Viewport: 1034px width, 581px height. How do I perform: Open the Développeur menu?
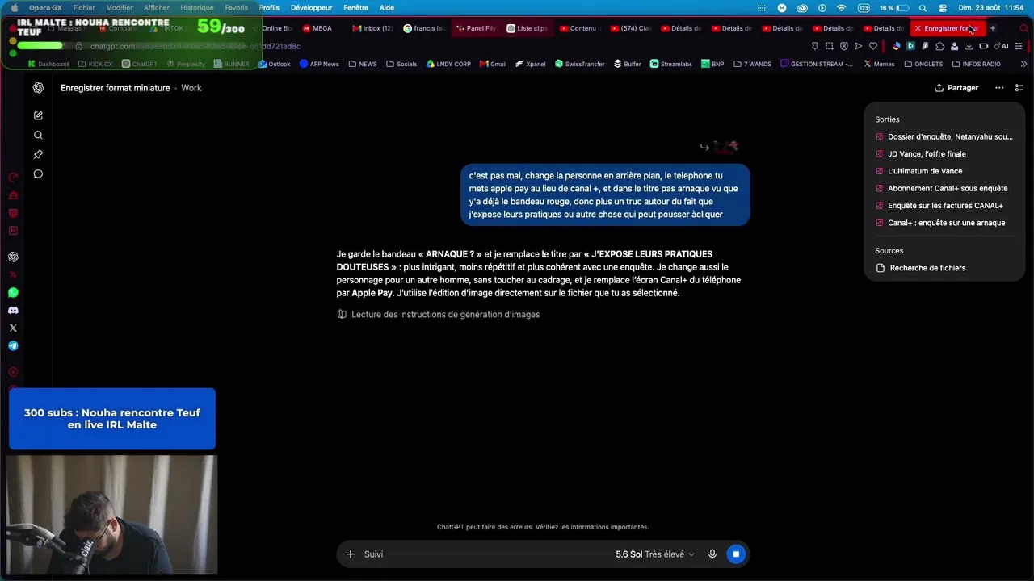click(x=311, y=8)
